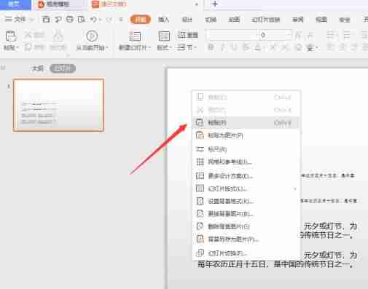Choose 网格和参考线 in the context menu
Screen dimensions: 368x289
tap(246, 162)
